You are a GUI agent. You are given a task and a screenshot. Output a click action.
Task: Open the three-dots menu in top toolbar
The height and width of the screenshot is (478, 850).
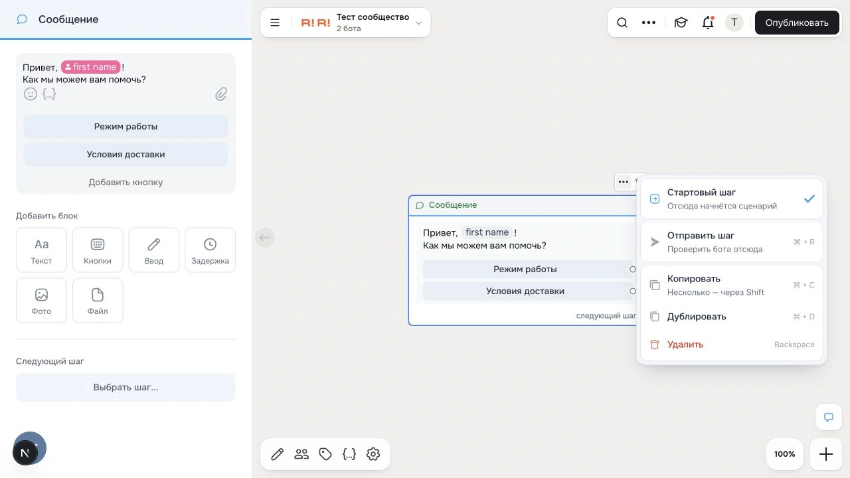click(x=649, y=23)
